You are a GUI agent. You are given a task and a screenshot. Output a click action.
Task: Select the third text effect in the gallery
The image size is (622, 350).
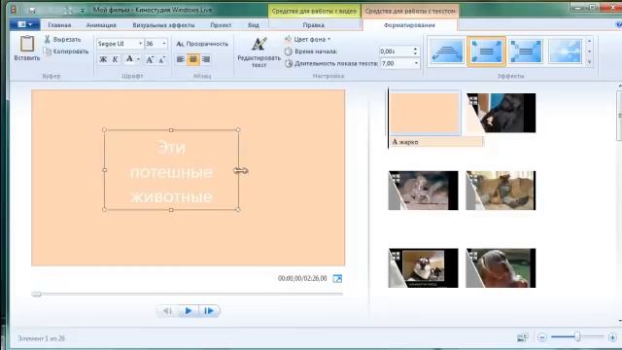(x=526, y=52)
